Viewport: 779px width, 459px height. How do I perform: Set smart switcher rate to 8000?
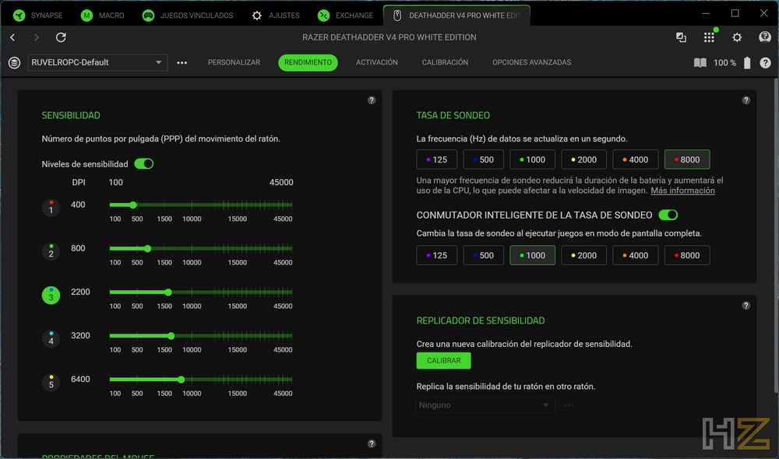click(687, 255)
